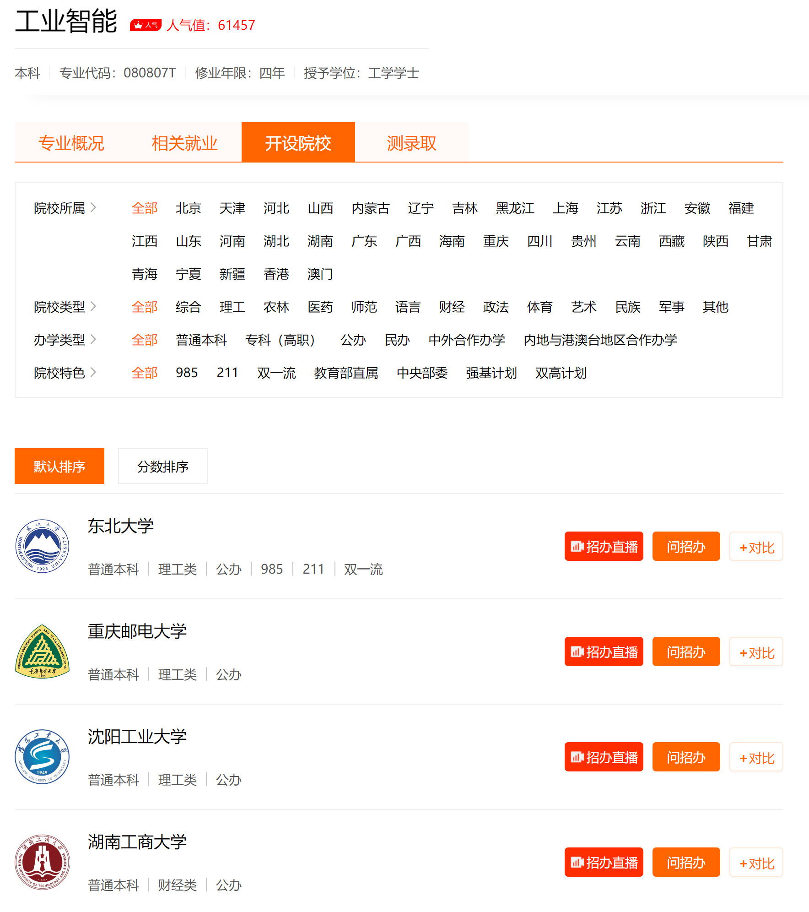This screenshot has width=809, height=912.
Task: Filter school type by 财经
Action: coord(452,307)
